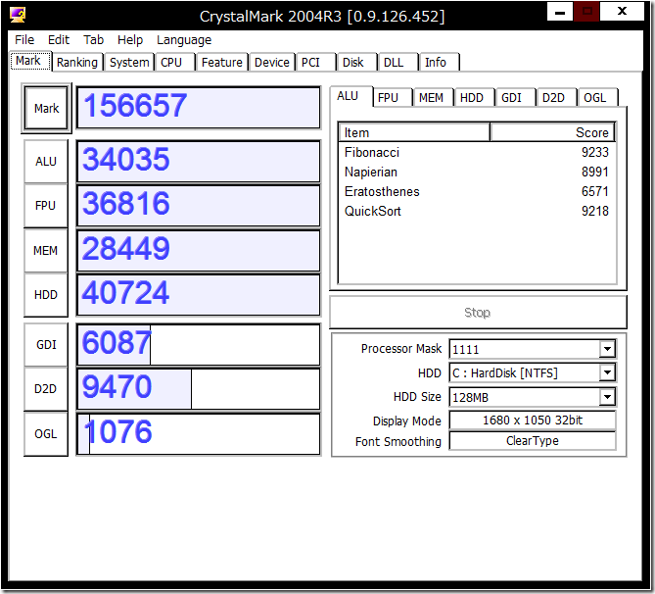The width and height of the screenshot is (655, 594).
Task: Switch to the Ranking tab
Action: pos(77,63)
